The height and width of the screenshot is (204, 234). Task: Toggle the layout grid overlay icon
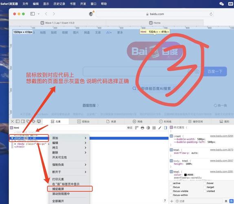[154, 128]
